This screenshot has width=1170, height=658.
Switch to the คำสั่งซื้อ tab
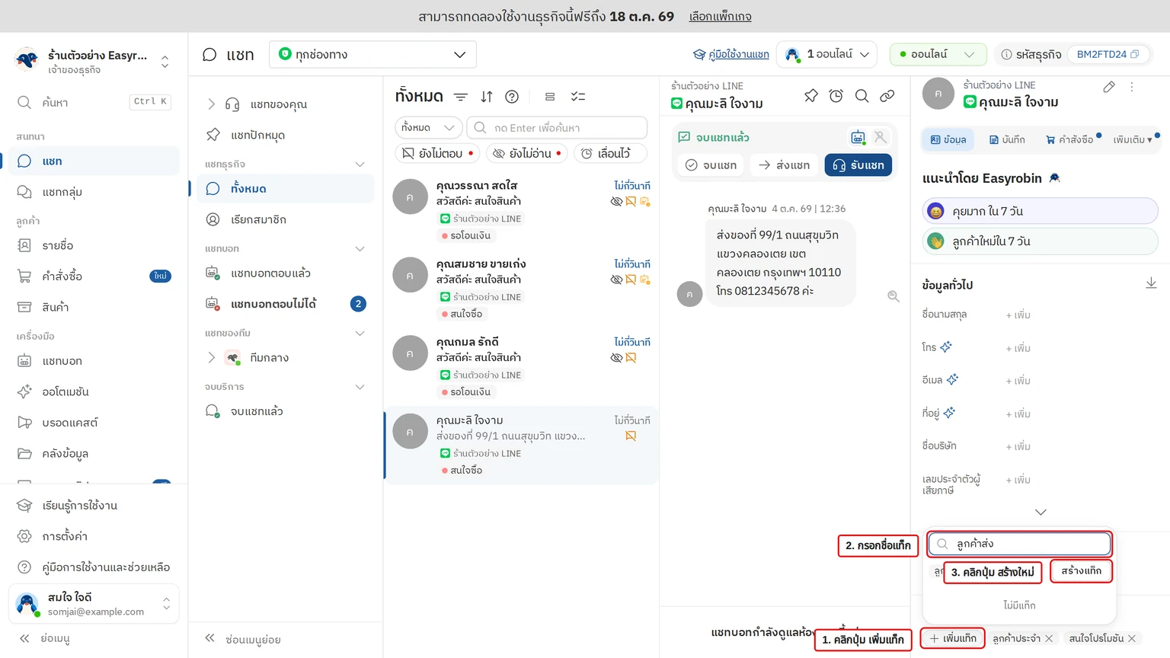(1069, 139)
